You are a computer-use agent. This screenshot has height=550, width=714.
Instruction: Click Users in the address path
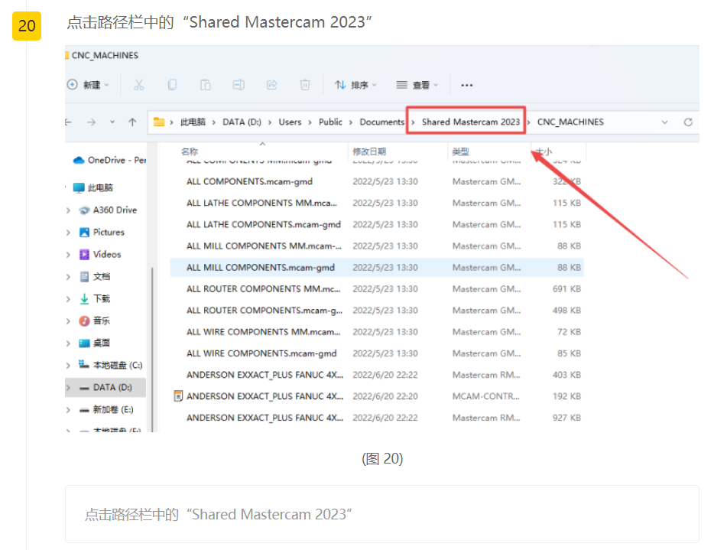[x=290, y=122]
